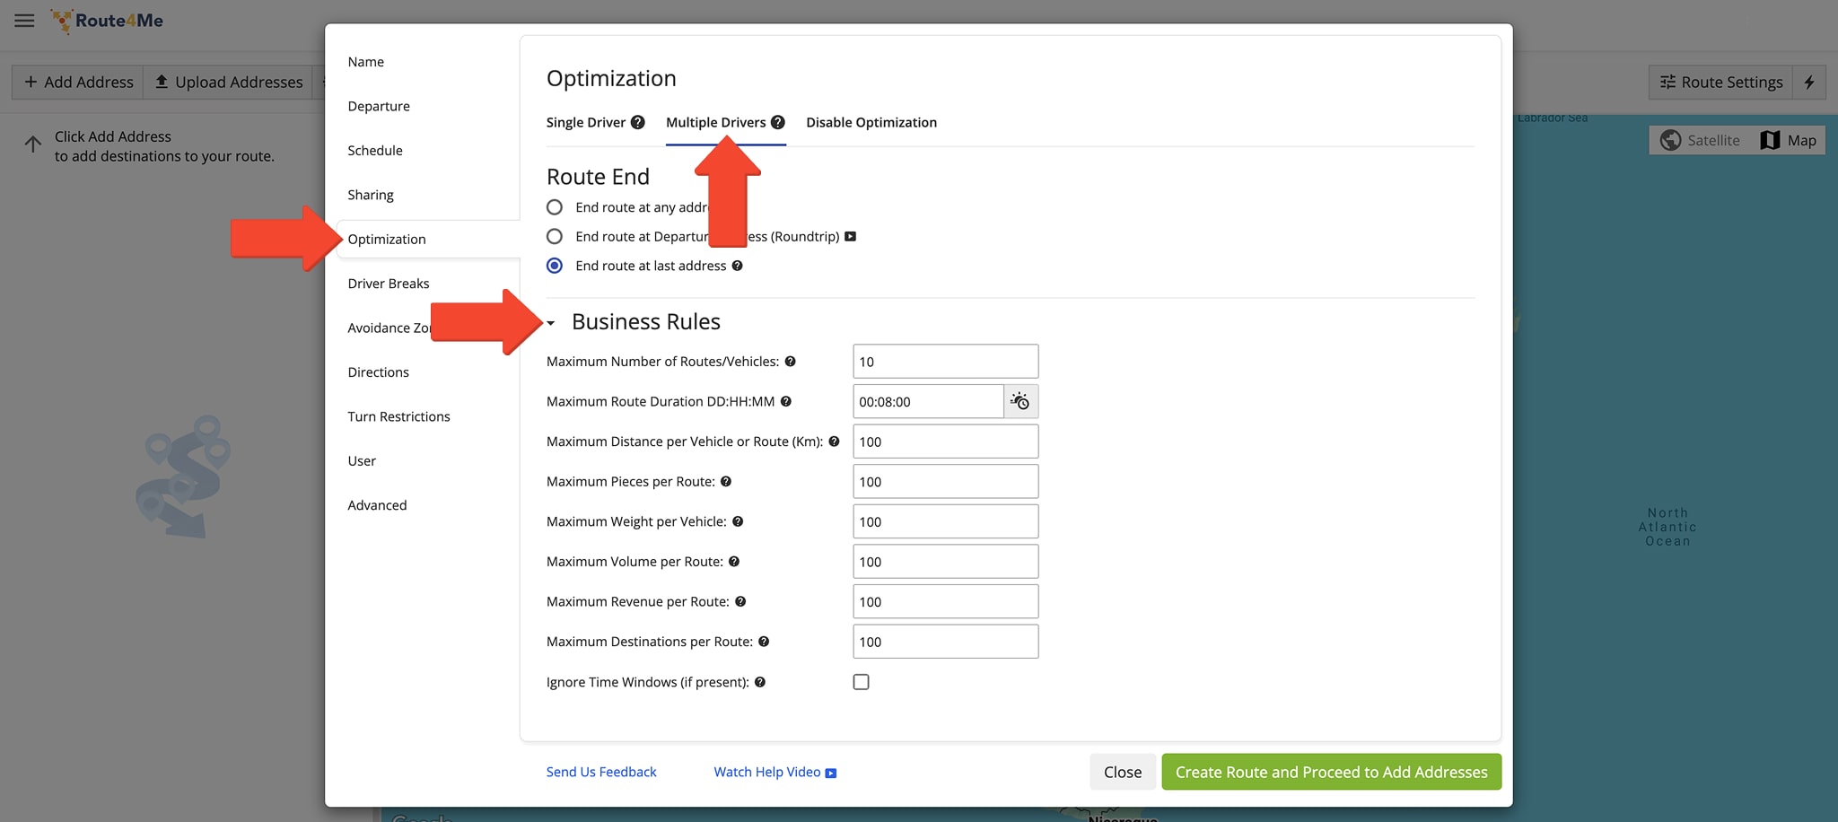Image resolution: width=1838 pixels, height=822 pixels.
Task: Open Watch Help Video link
Action: point(775,772)
